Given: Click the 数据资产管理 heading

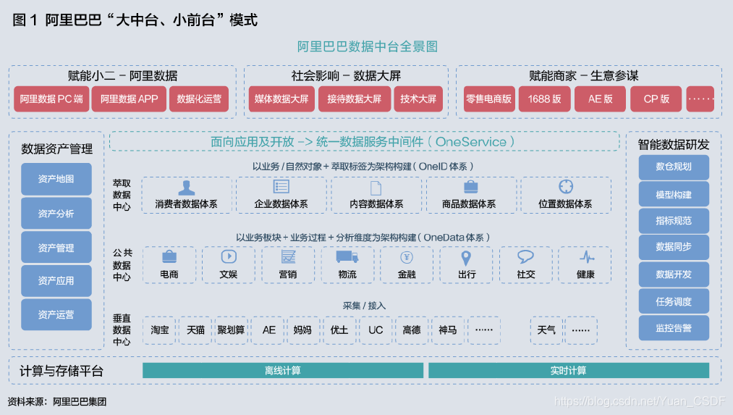Looking at the screenshot, I should (x=56, y=148).
